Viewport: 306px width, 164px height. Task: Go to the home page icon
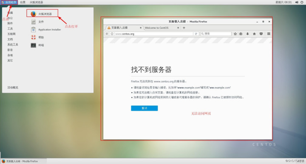[254, 34]
